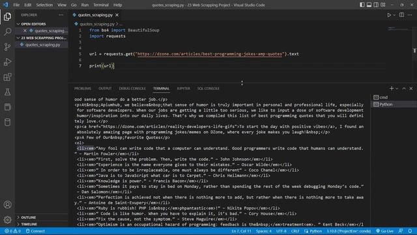Viewport: 417px width, 235px height.
Task: Open Explorer panel more actions ellipsis
Action: (x=61, y=15)
